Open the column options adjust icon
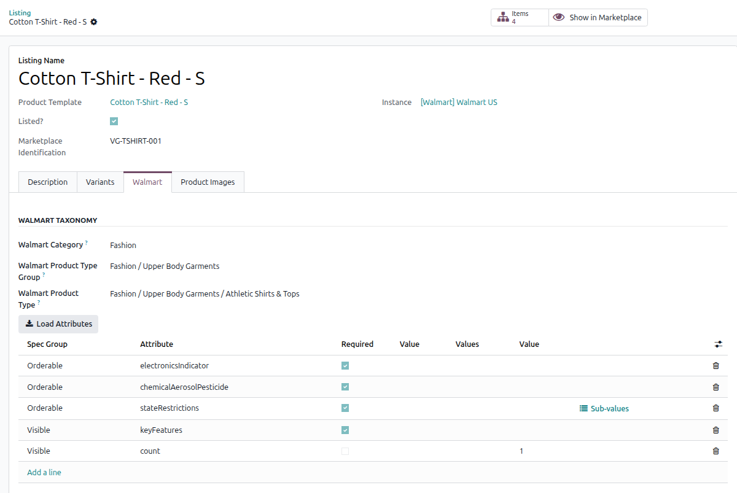 coord(719,344)
